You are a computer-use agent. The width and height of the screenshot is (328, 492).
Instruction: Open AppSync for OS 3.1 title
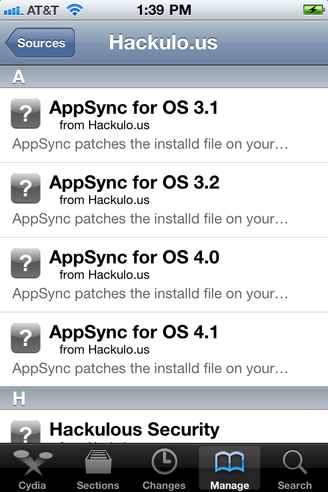pyautogui.click(x=134, y=108)
